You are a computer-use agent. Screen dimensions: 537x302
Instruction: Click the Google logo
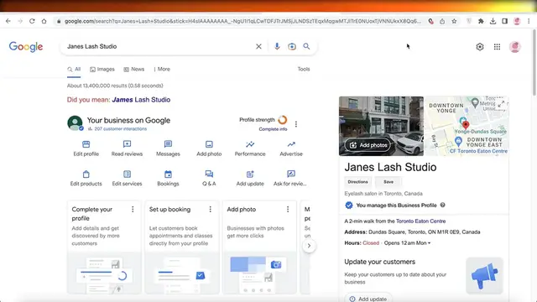tap(26, 47)
